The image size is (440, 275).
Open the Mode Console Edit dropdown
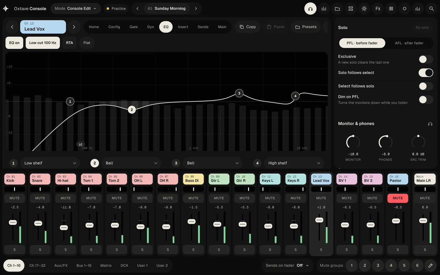(75, 9)
